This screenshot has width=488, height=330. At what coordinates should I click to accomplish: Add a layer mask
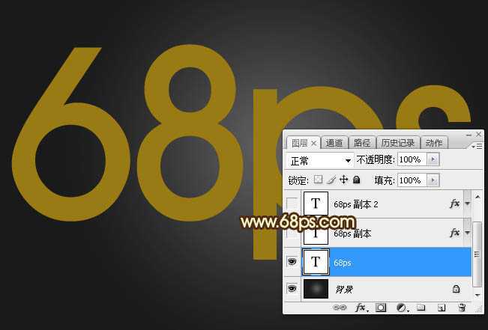(381, 307)
